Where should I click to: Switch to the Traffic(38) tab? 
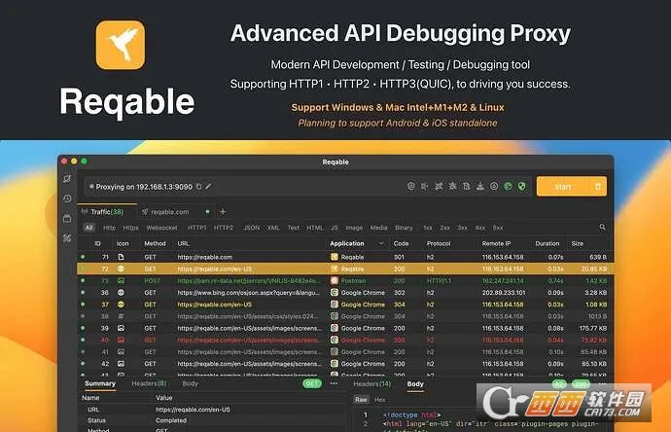[107, 211]
